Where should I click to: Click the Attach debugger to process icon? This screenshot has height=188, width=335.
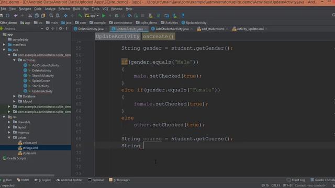point(136,16)
